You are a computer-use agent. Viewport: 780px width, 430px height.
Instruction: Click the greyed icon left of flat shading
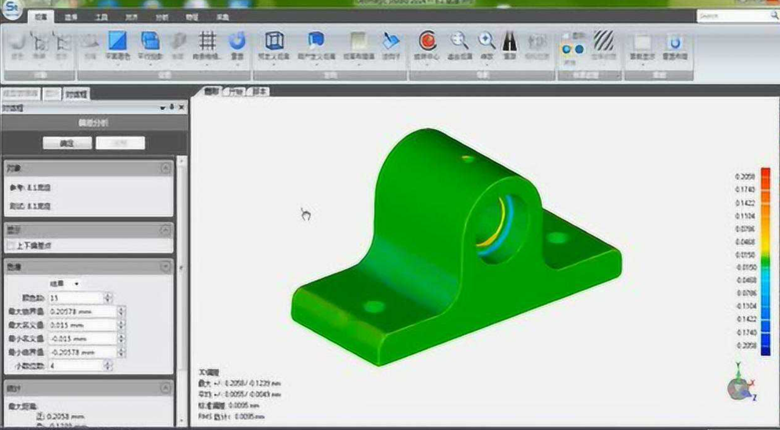point(90,41)
